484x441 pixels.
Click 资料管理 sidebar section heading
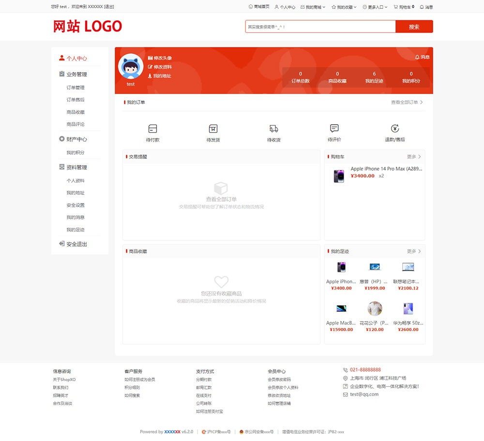[73, 167]
